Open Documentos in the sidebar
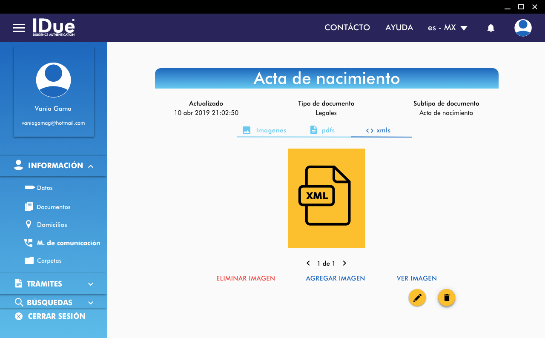Screen dimensions: 545x338 (x=53, y=207)
